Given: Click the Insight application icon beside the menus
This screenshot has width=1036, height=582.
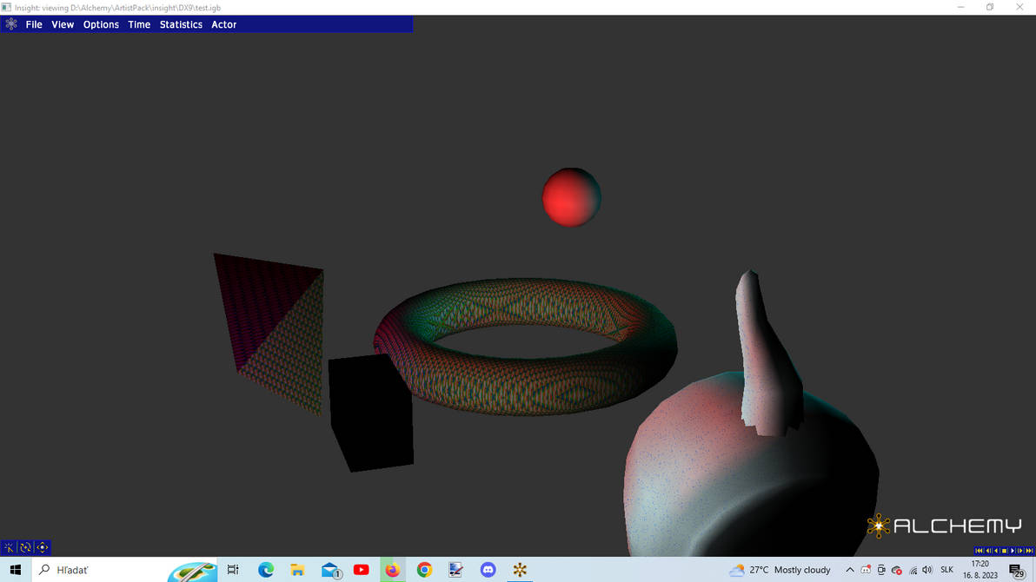Looking at the screenshot, I should pos(10,24).
